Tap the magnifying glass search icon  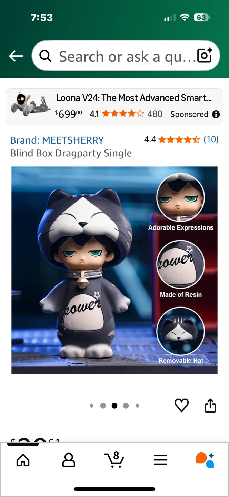tap(46, 56)
